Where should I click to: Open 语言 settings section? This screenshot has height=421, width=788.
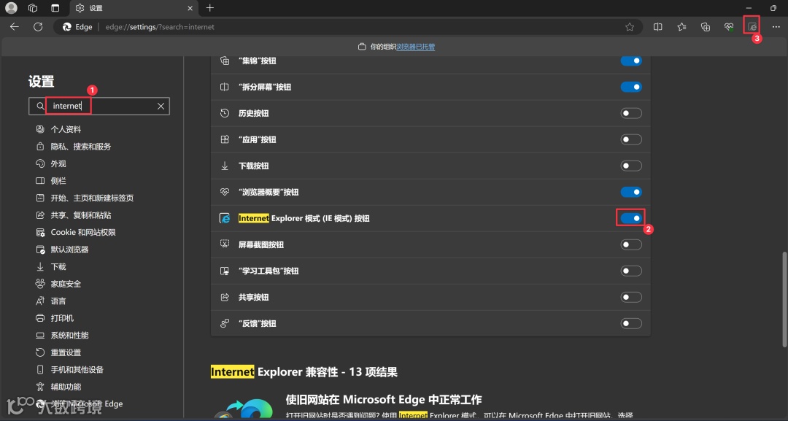point(58,301)
